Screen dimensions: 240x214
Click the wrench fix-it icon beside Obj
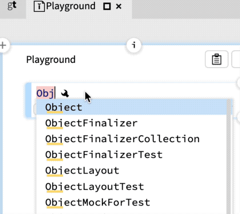[65, 93]
